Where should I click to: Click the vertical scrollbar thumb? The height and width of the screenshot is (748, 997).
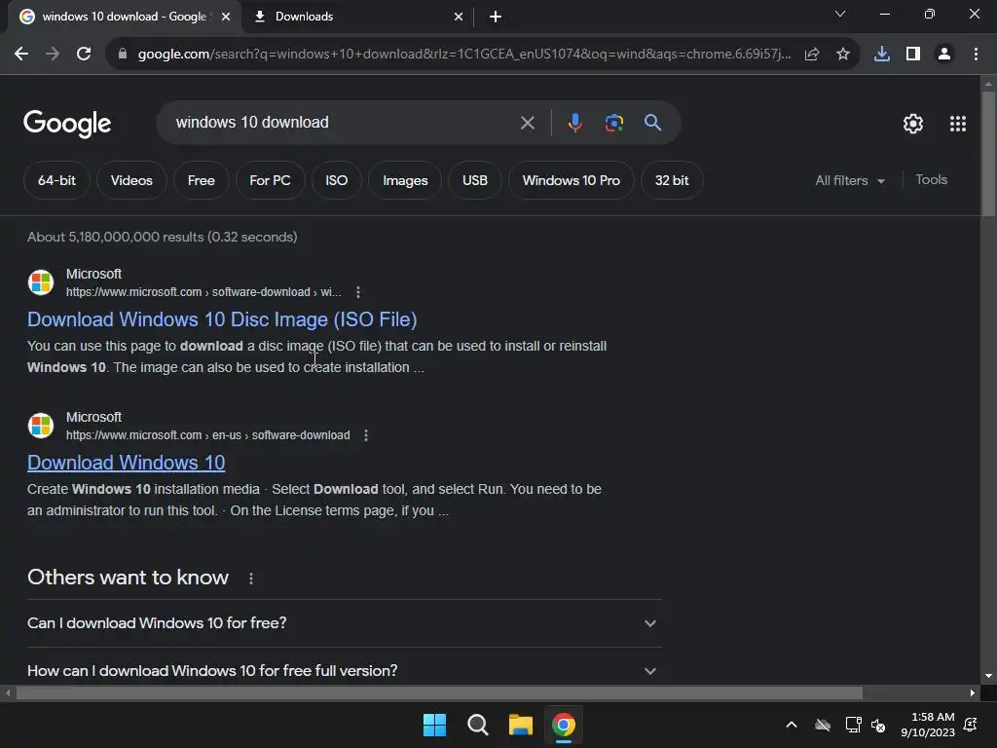pos(988,154)
